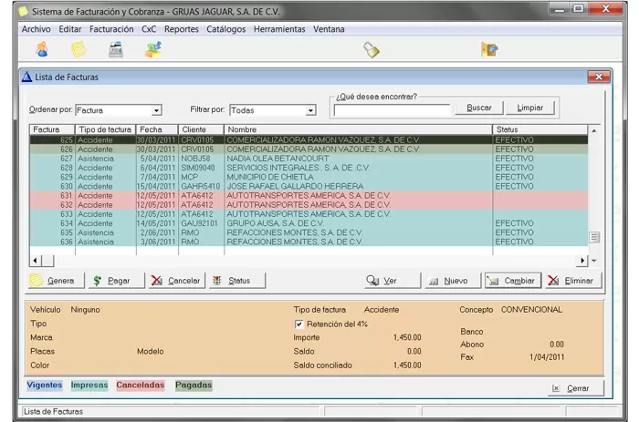Click the Limpiar button
The width and height of the screenshot is (639, 422).
(529, 108)
